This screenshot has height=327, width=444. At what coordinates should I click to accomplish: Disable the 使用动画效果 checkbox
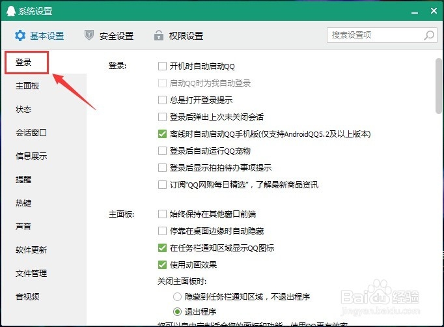tap(162, 265)
